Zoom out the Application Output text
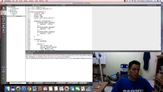Screen dimensions: 163x92 tap(53, 51)
